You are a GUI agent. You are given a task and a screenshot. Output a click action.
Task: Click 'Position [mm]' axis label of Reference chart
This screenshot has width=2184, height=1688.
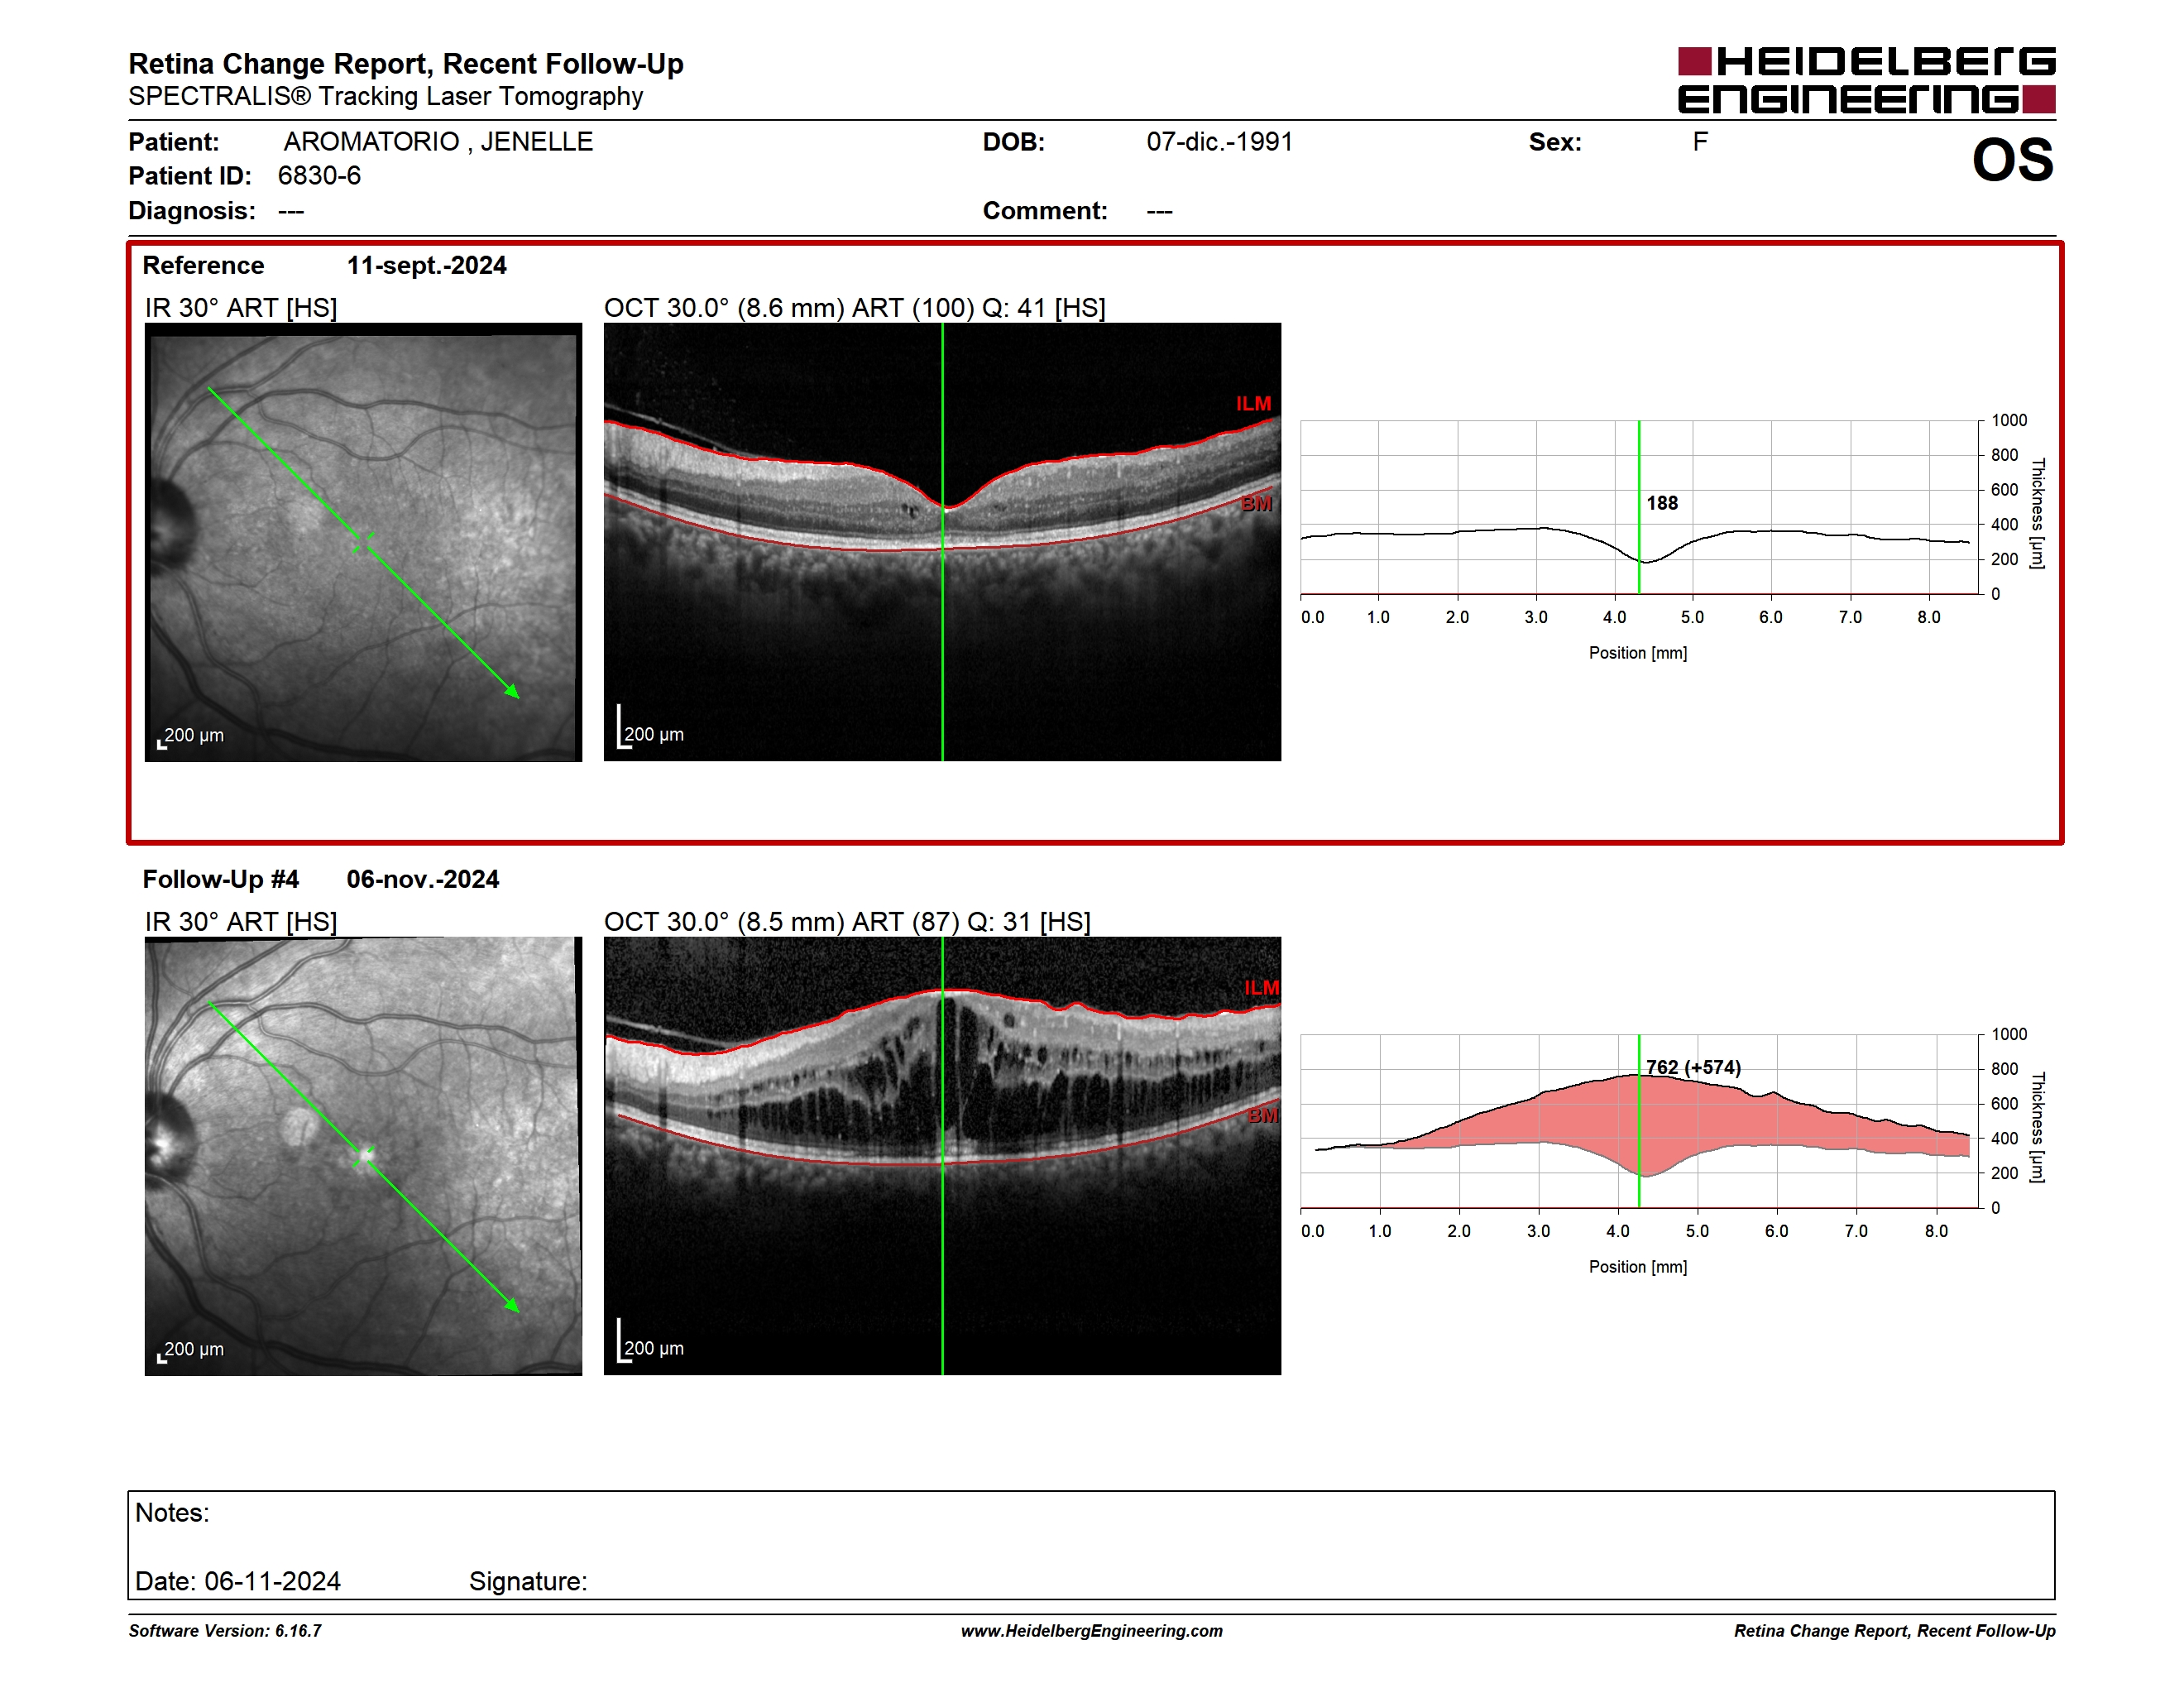(x=1638, y=653)
